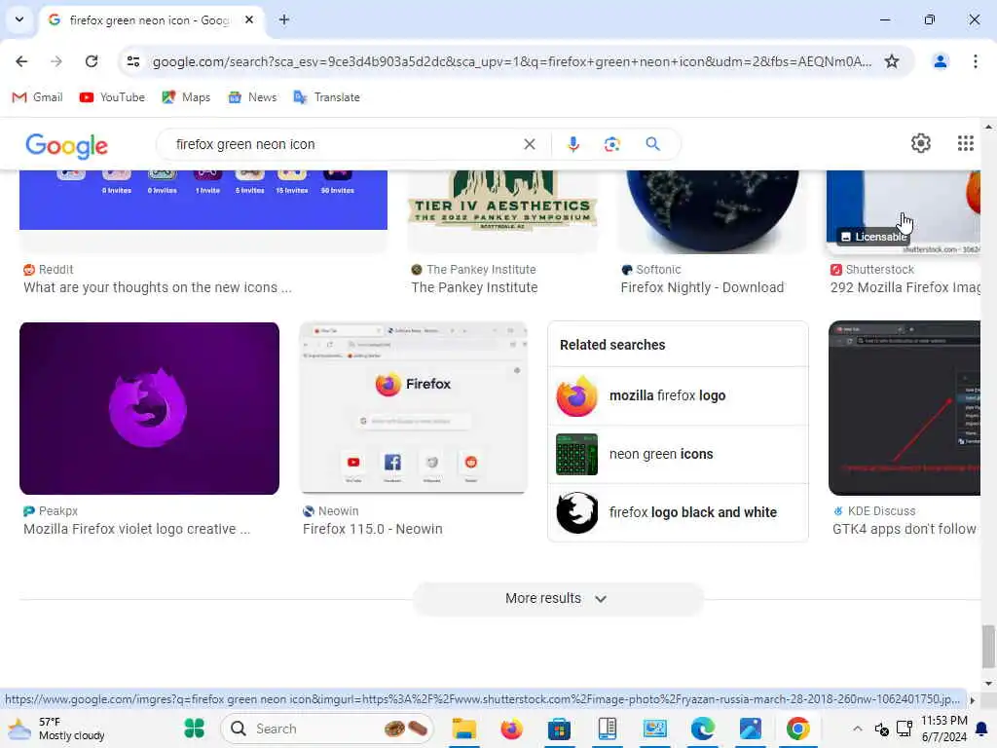
Task: Select related search neon green icons
Action: pos(678,454)
